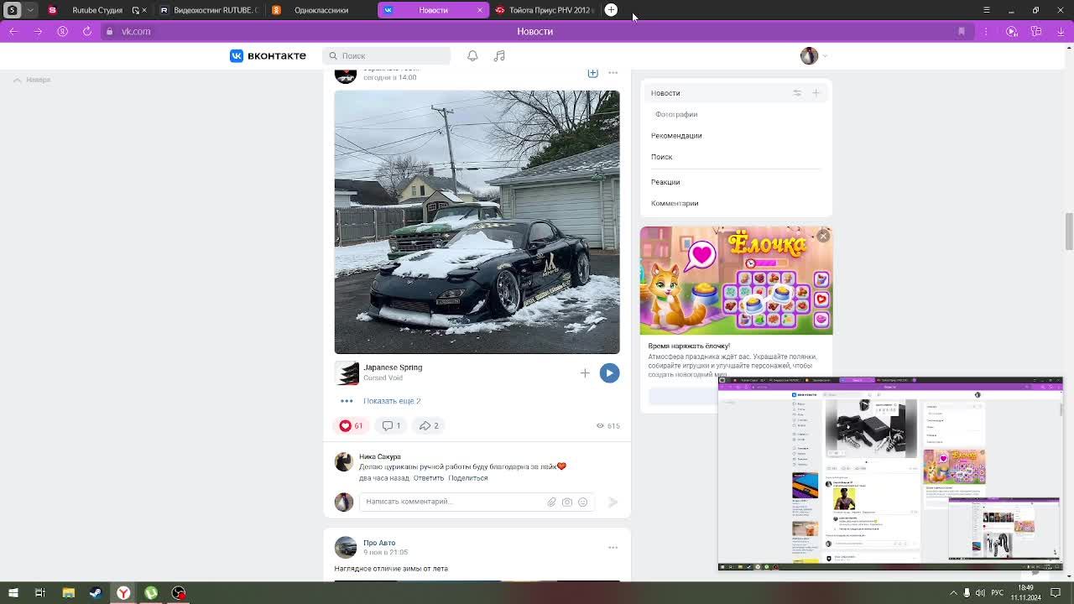This screenshot has height=604, width=1074.
Task: Open the Ёлочка game ad image
Action: pyautogui.click(x=736, y=280)
